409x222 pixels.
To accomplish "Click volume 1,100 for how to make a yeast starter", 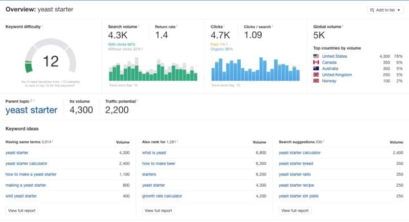I will 124,174.
